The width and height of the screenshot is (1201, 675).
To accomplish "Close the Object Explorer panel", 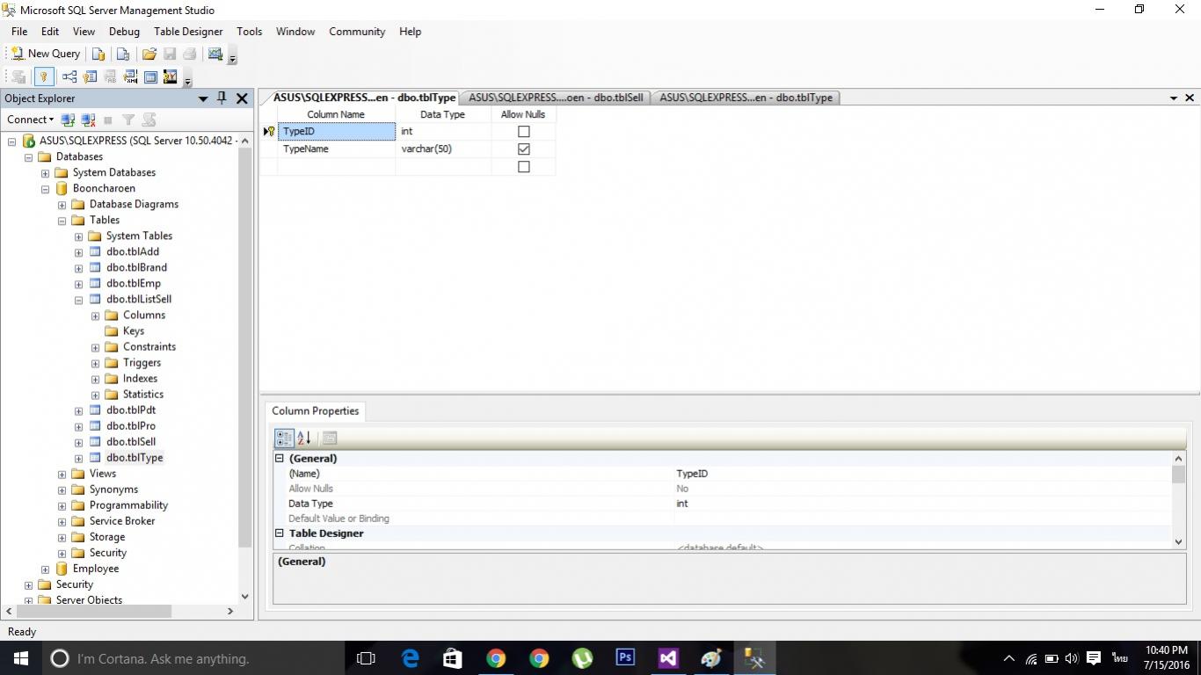I will tap(242, 98).
